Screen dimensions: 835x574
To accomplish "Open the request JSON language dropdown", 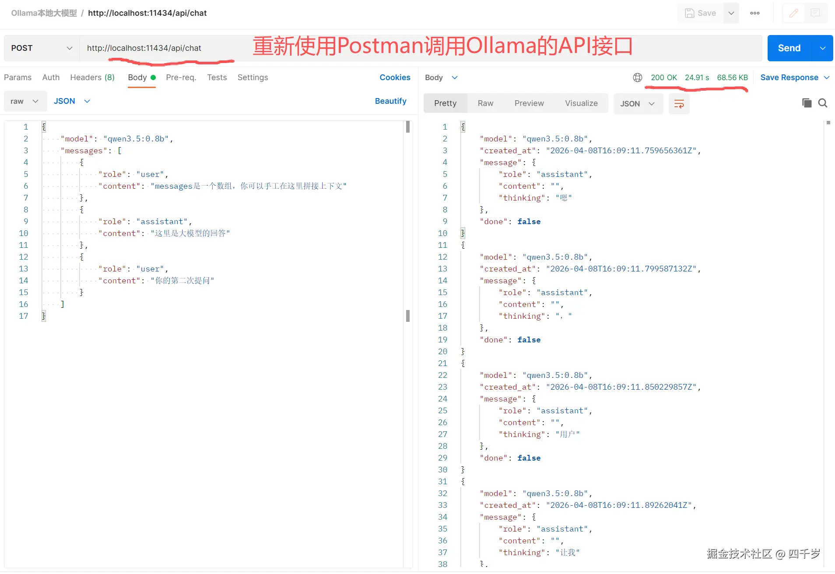I will pos(71,101).
